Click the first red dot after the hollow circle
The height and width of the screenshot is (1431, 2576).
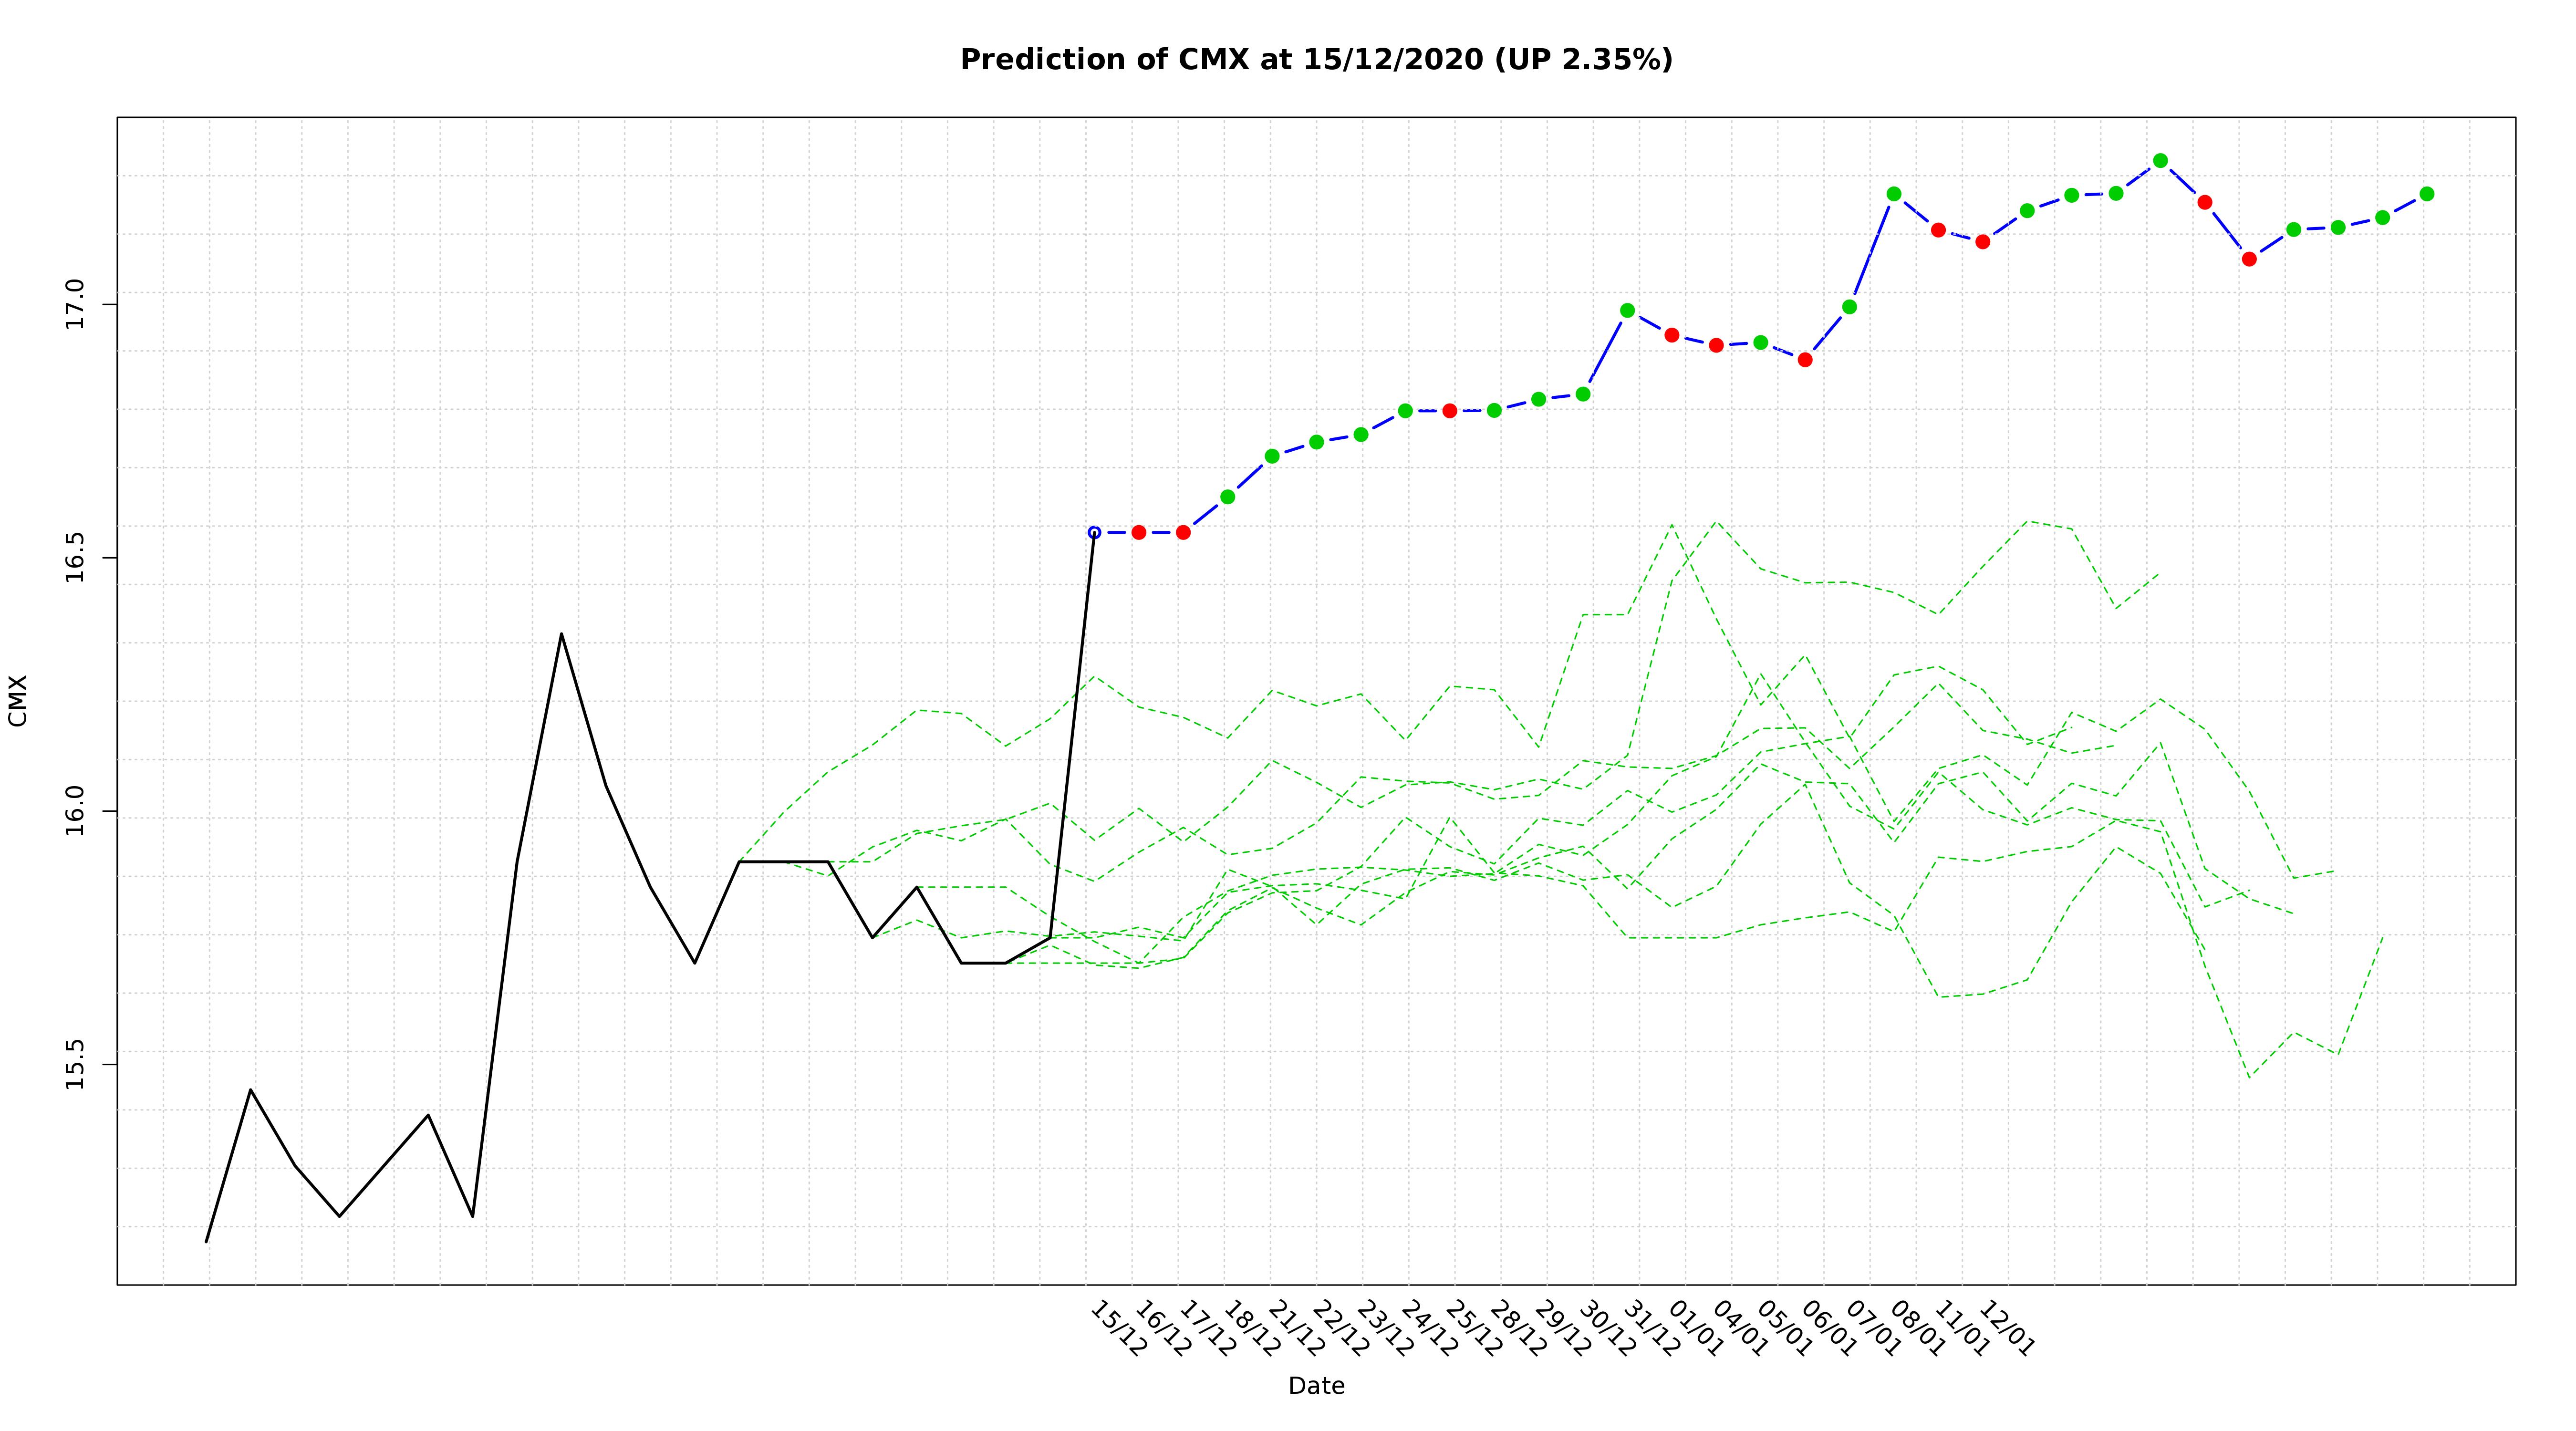(1138, 533)
